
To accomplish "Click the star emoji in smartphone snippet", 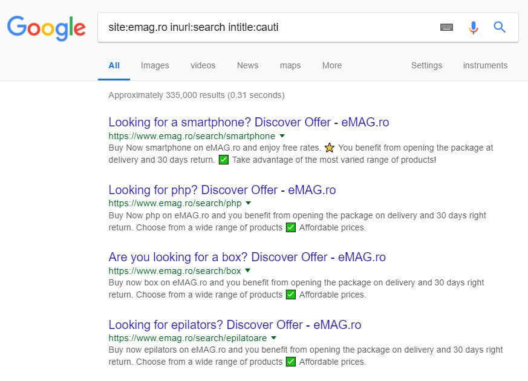I will 330,148.
